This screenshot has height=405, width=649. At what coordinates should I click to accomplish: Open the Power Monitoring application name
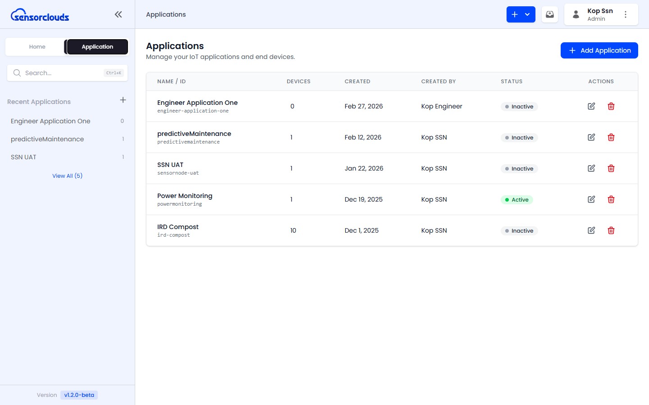[185, 196]
